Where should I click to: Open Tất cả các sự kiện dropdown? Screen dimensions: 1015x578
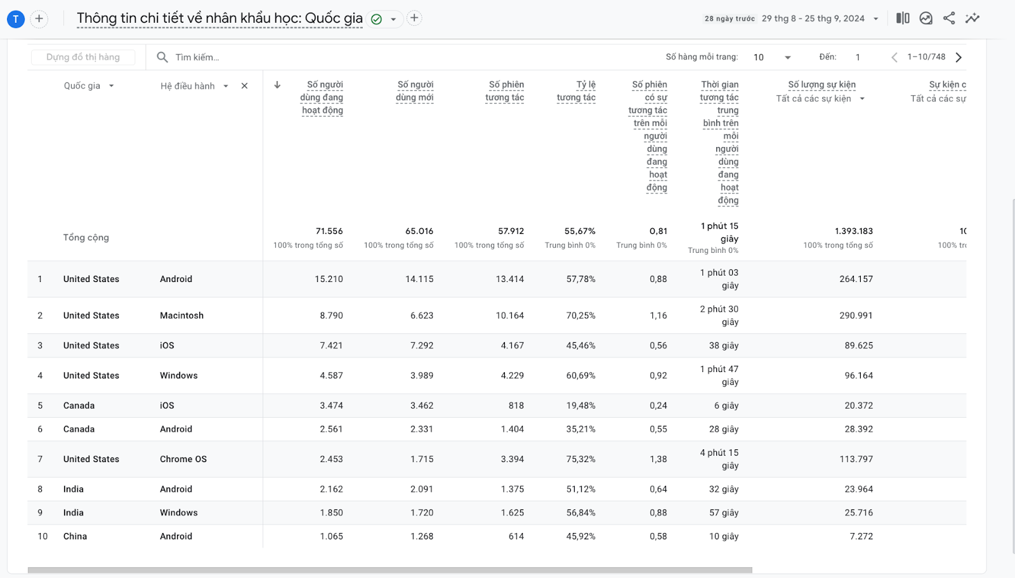coord(820,98)
